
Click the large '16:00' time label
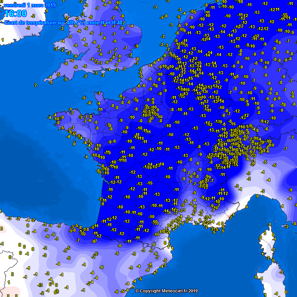pyautogui.click(x=16, y=14)
